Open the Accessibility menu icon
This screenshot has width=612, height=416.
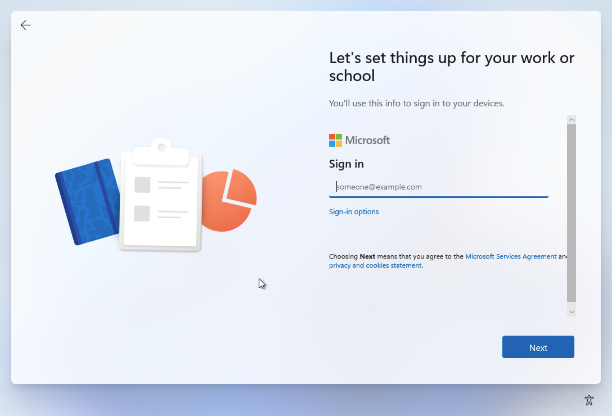click(589, 400)
